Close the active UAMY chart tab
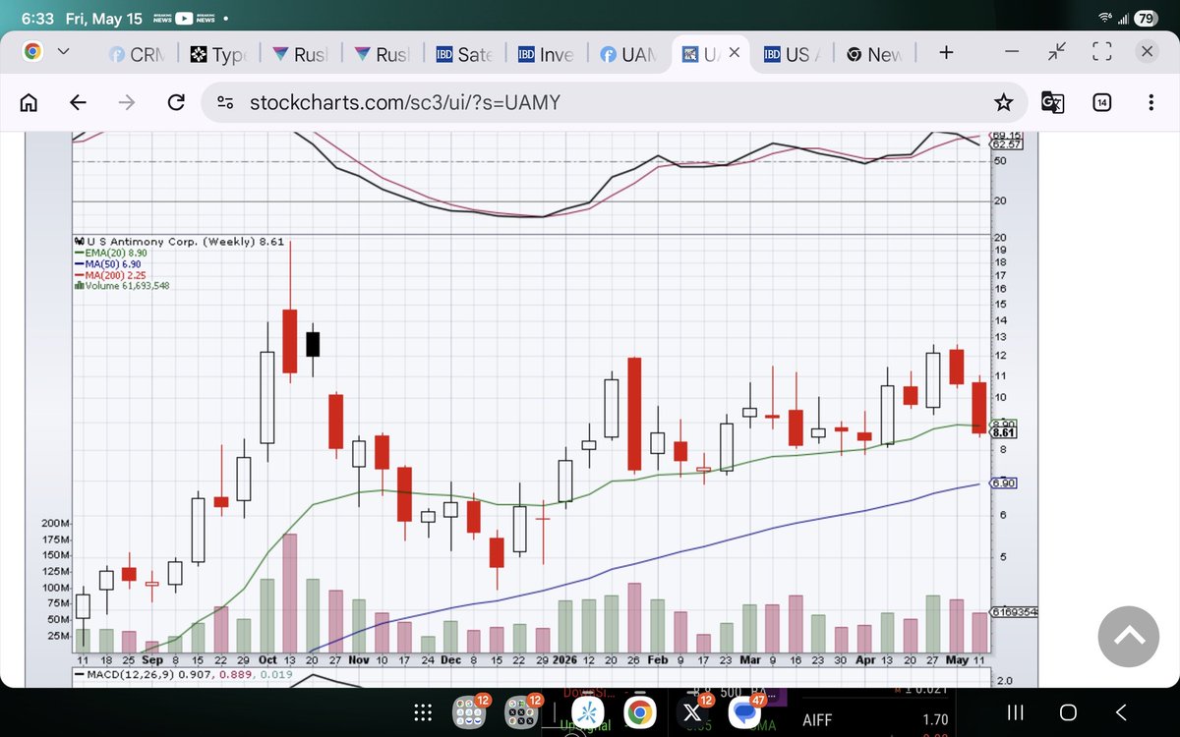1180x737 pixels. point(733,54)
